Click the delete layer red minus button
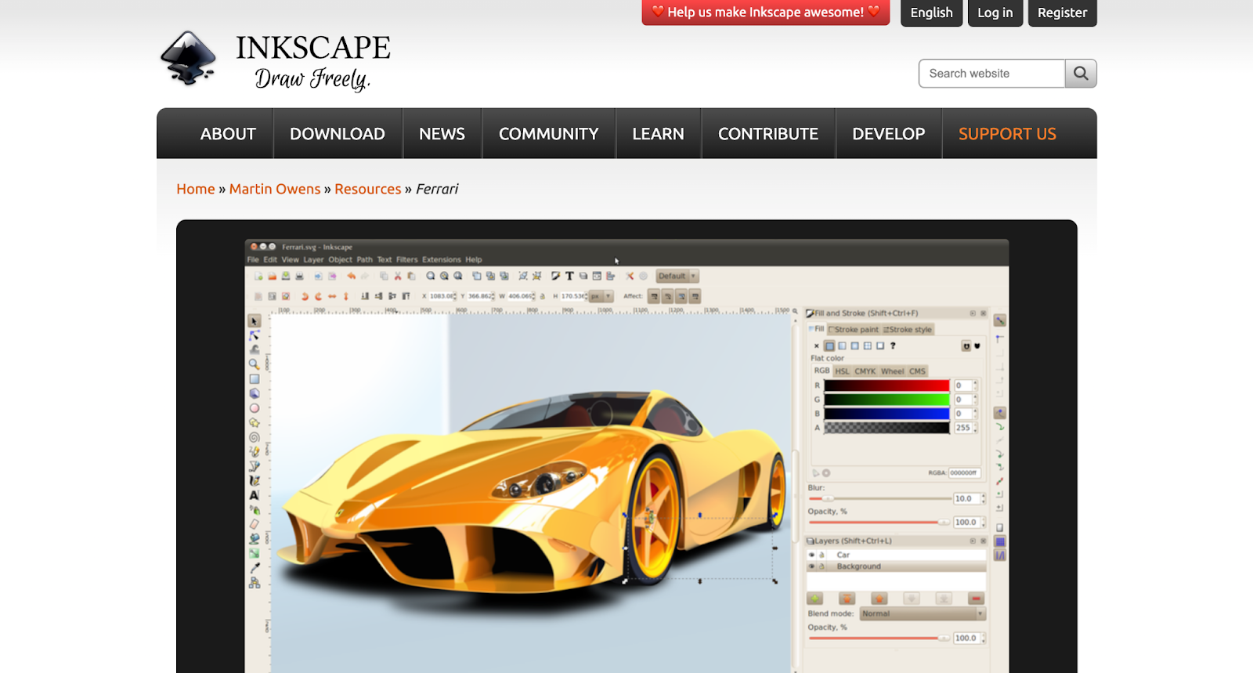The height and width of the screenshot is (673, 1253). [976, 599]
